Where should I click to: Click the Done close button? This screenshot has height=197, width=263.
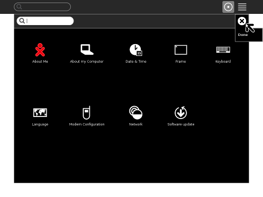[242, 21]
